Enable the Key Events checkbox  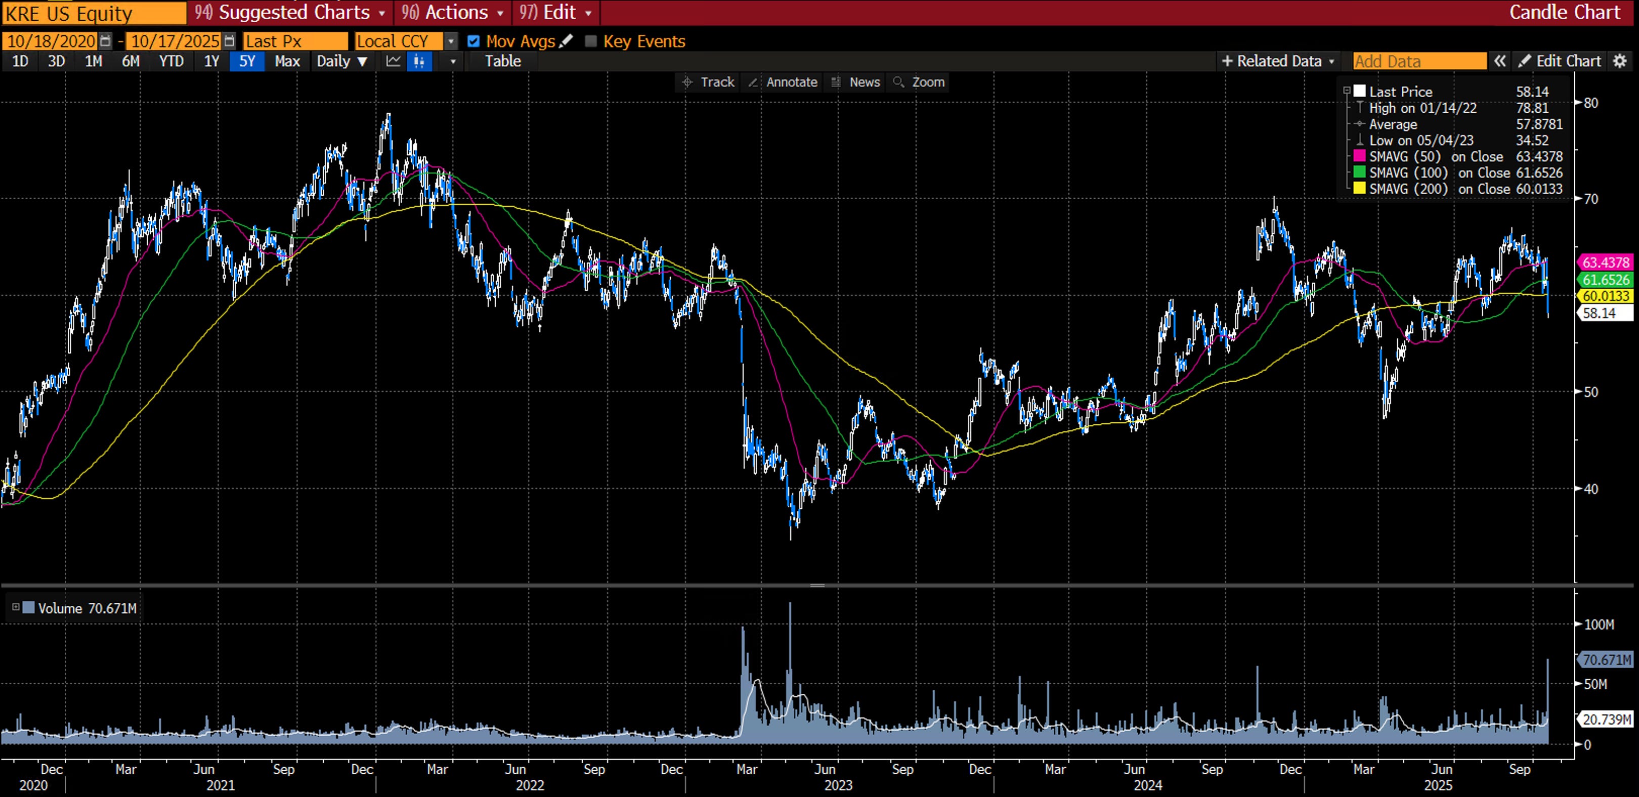click(590, 41)
